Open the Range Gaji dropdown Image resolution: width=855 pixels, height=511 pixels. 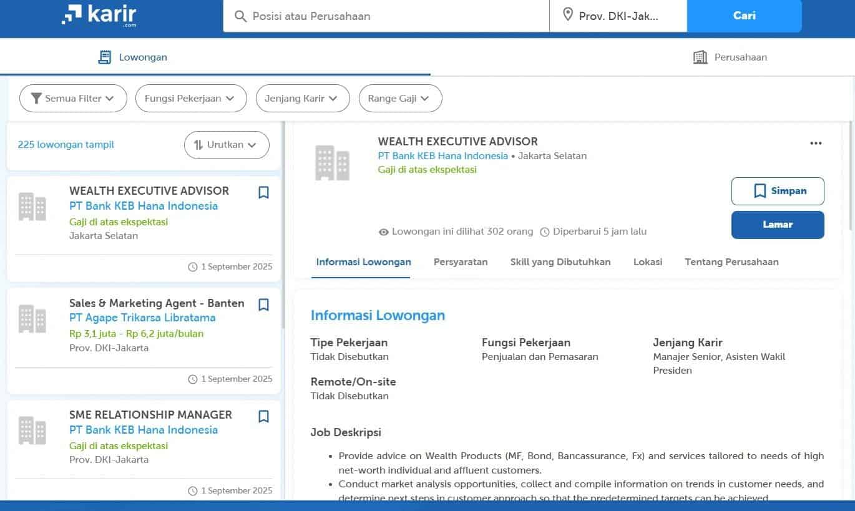click(400, 98)
